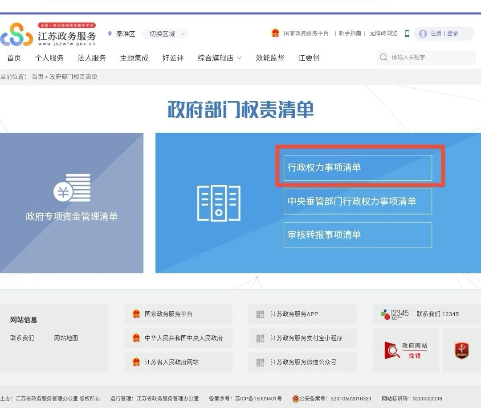
Task: Switch to the 个人服务 tab
Action: [x=49, y=58]
